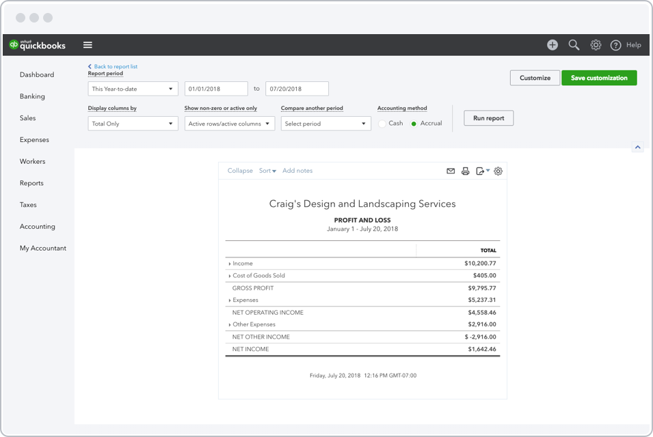This screenshot has width=653, height=437.
Task: Expand the Income row
Action: pos(230,264)
